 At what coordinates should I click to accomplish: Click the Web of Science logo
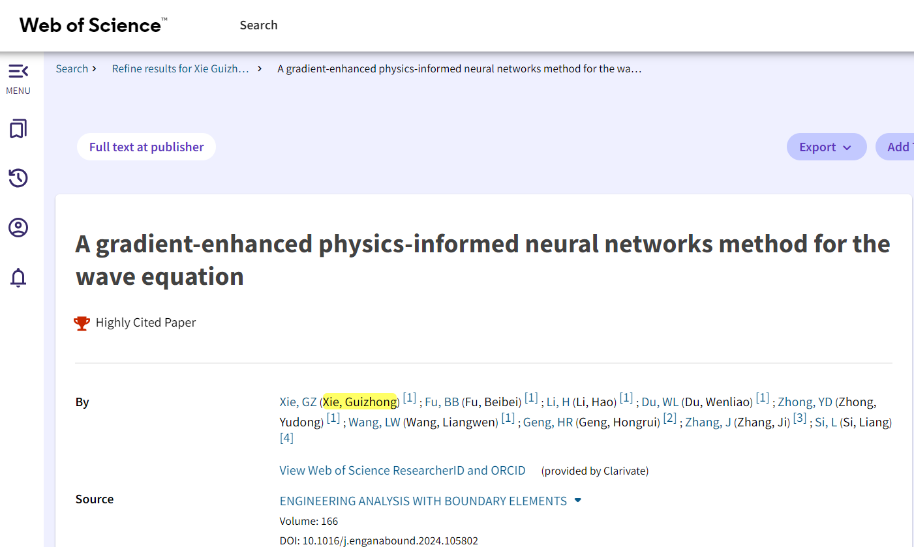pos(93,25)
